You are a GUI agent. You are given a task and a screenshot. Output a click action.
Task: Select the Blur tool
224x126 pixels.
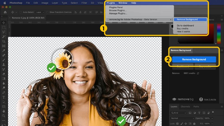4,83
